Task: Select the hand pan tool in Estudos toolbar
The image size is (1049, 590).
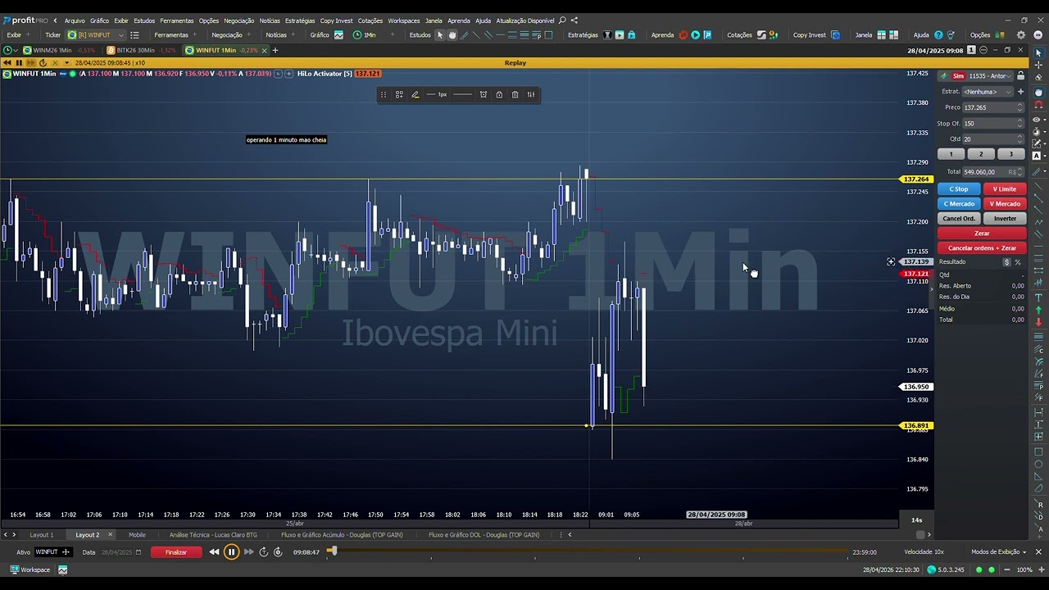Action: pos(452,35)
